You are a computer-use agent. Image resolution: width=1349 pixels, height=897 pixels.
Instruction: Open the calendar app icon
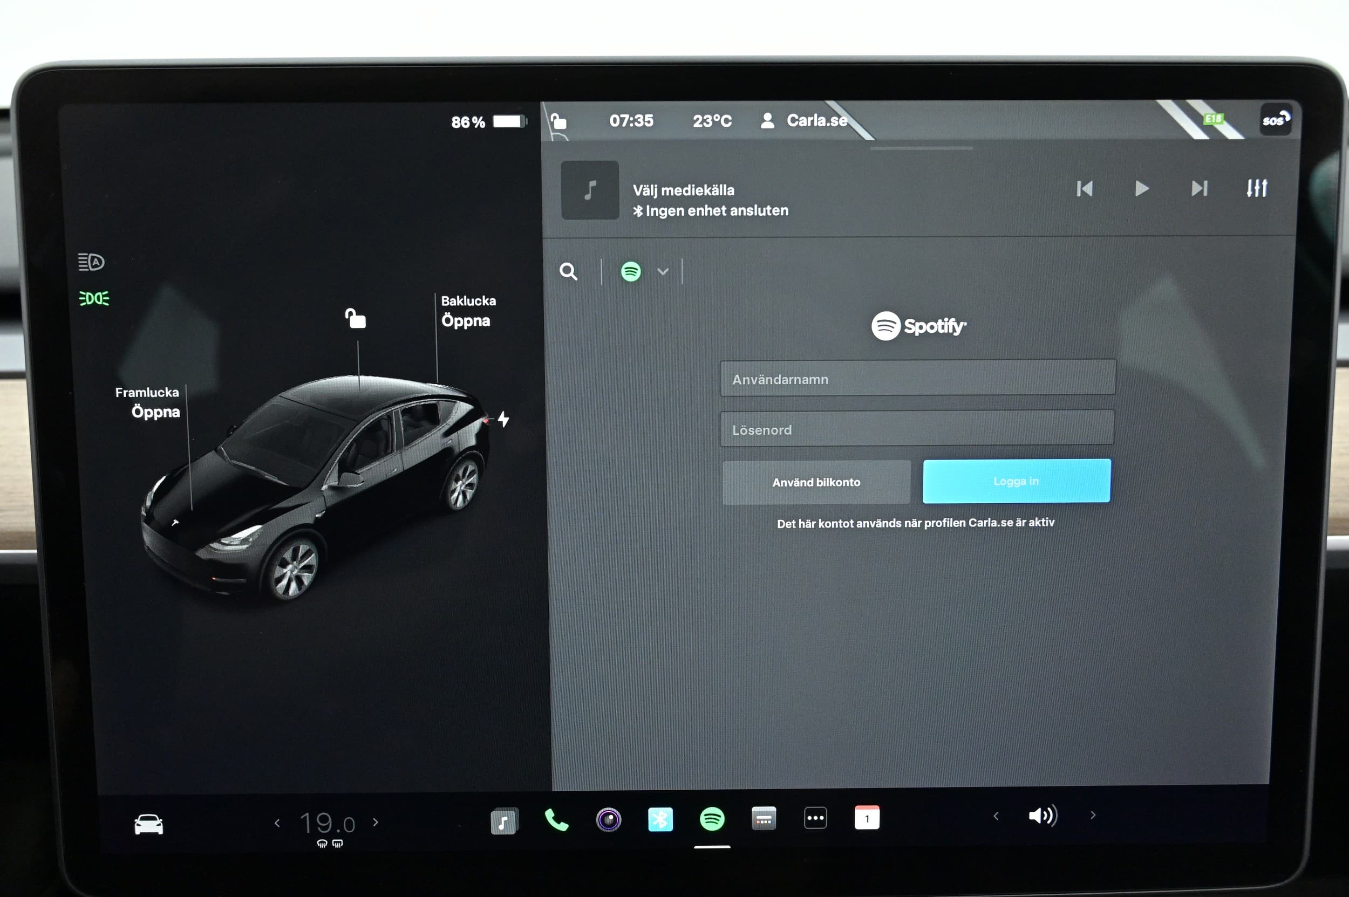pyautogui.click(x=867, y=818)
